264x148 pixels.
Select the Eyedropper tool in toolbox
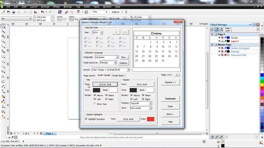3,102
